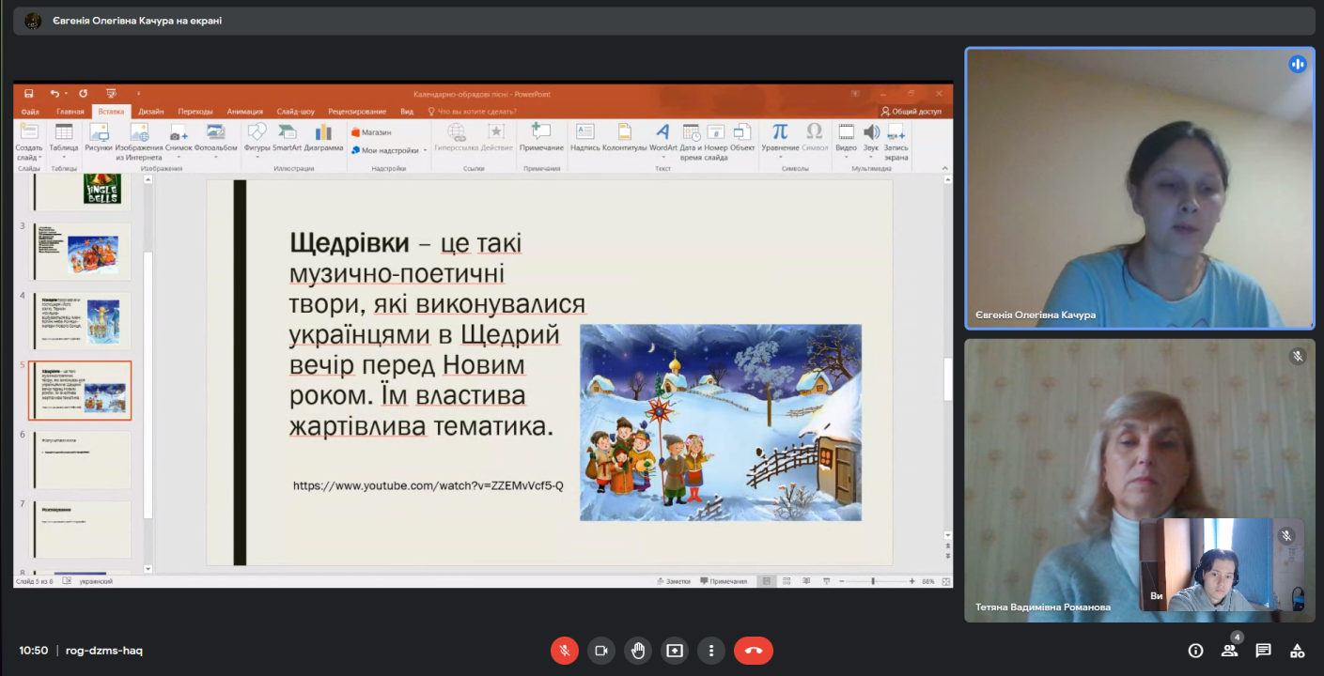Click the SmartArt icon in the ribbon
The image size is (1324, 676).
coord(287,137)
